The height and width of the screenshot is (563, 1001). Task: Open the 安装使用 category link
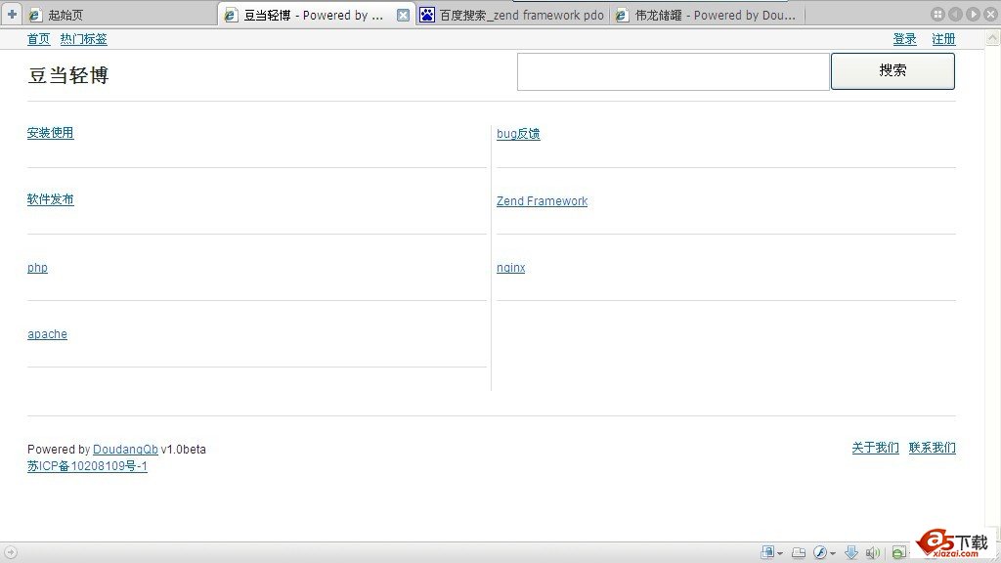[x=51, y=133]
